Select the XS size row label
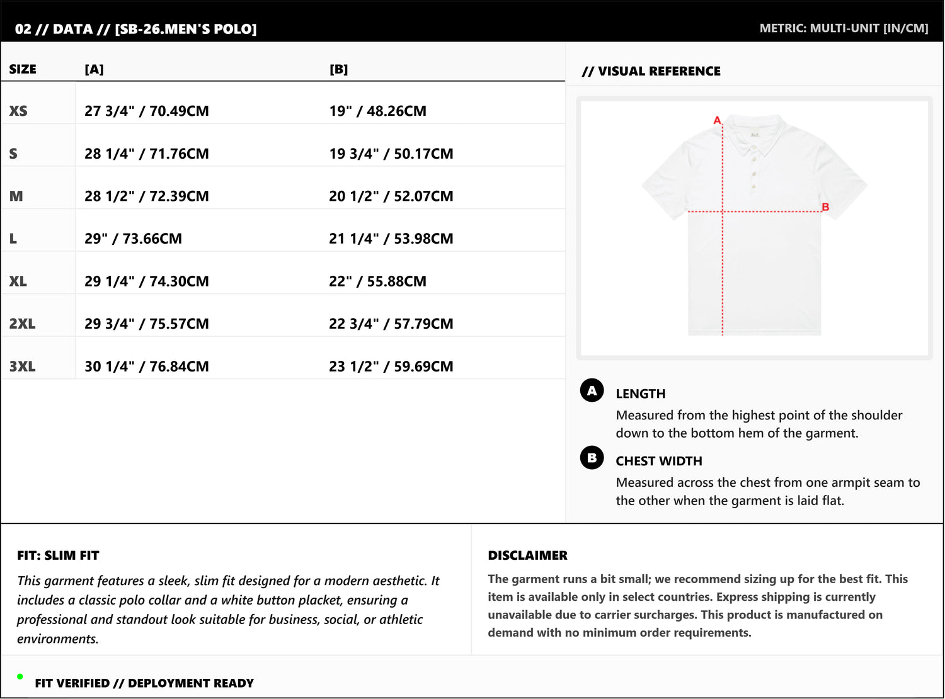 (x=18, y=111)
